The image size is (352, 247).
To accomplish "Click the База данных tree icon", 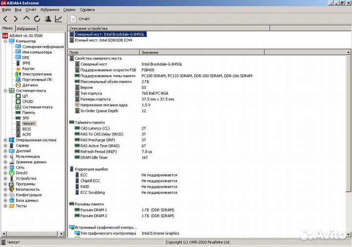I will [12, 200].
